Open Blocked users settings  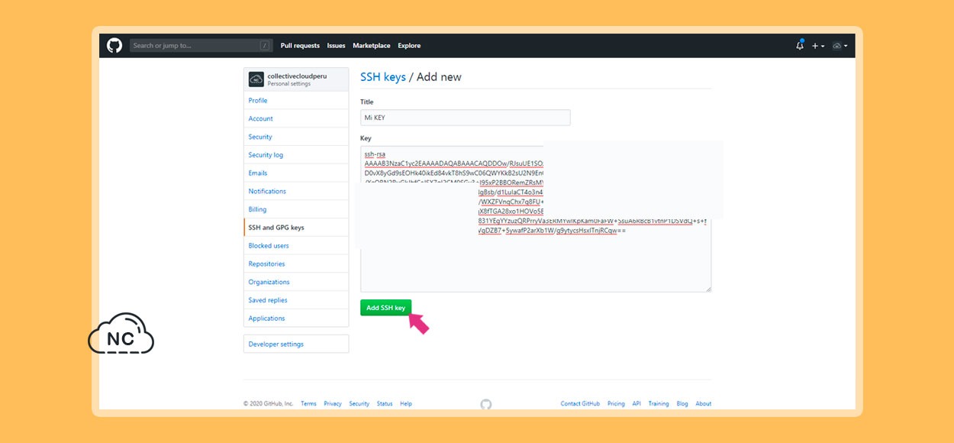(x=296, y=246)
